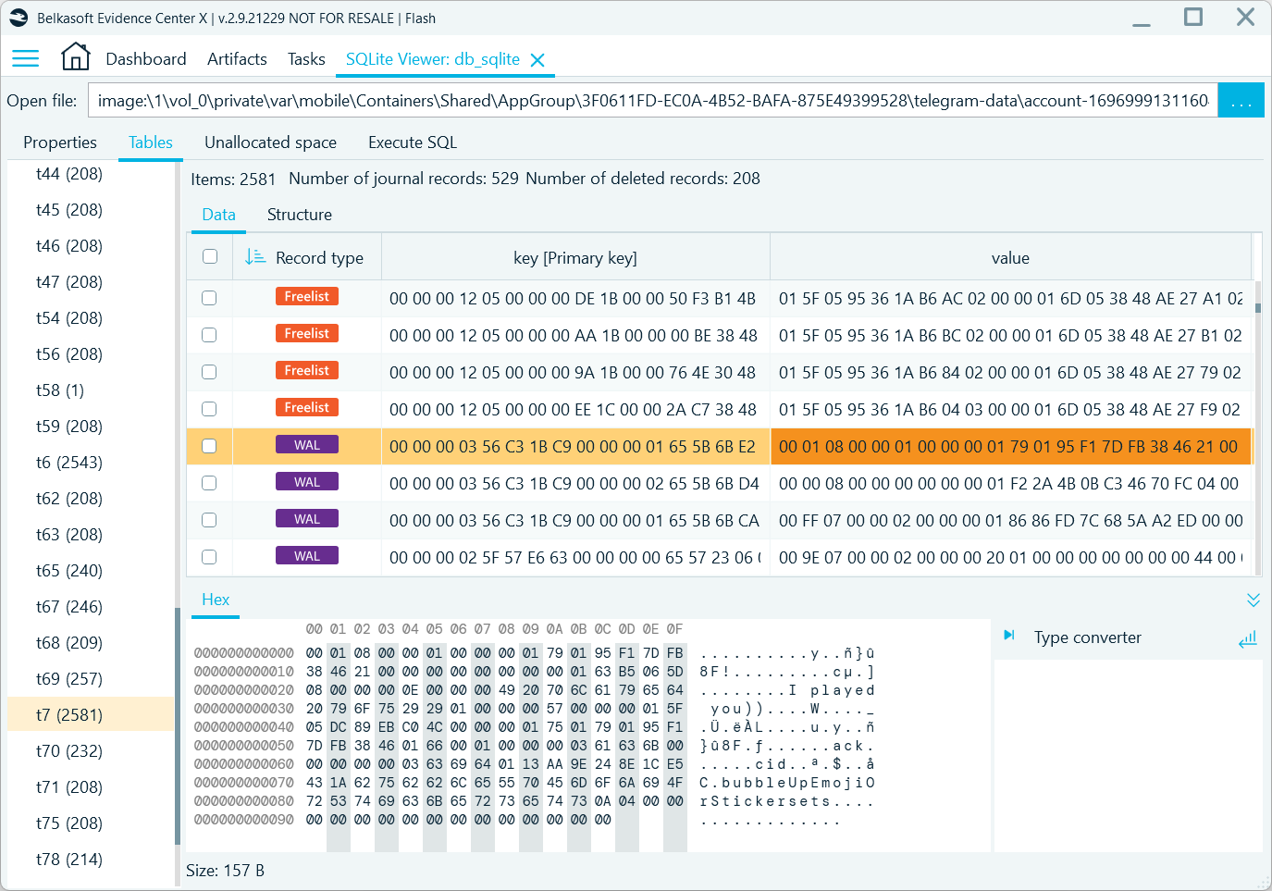Tick the highlighted WAL row checkbox
Viewport: 1272px width, 891px height.
click(x=209, y=446)
